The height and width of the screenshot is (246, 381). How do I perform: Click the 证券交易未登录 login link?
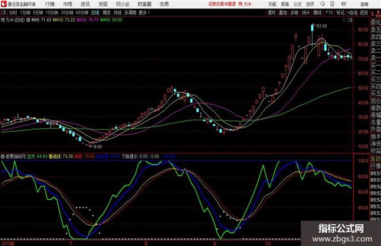click(222, 4)
